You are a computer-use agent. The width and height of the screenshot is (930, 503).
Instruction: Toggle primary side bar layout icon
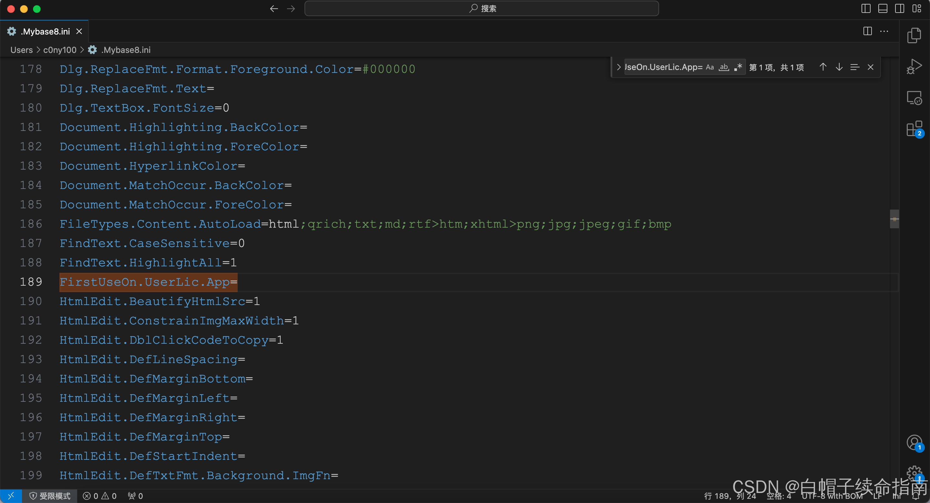pos(866,9)
